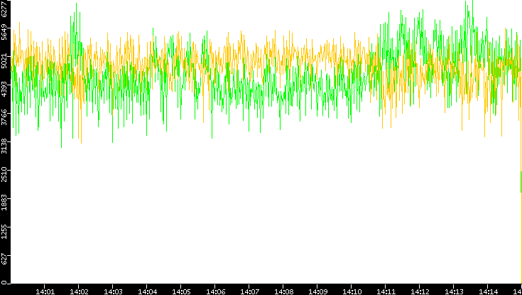The width and height of the screenshot is (522, 295).
Task: Click the 3766 value axis label
Action: pos(4,117)
